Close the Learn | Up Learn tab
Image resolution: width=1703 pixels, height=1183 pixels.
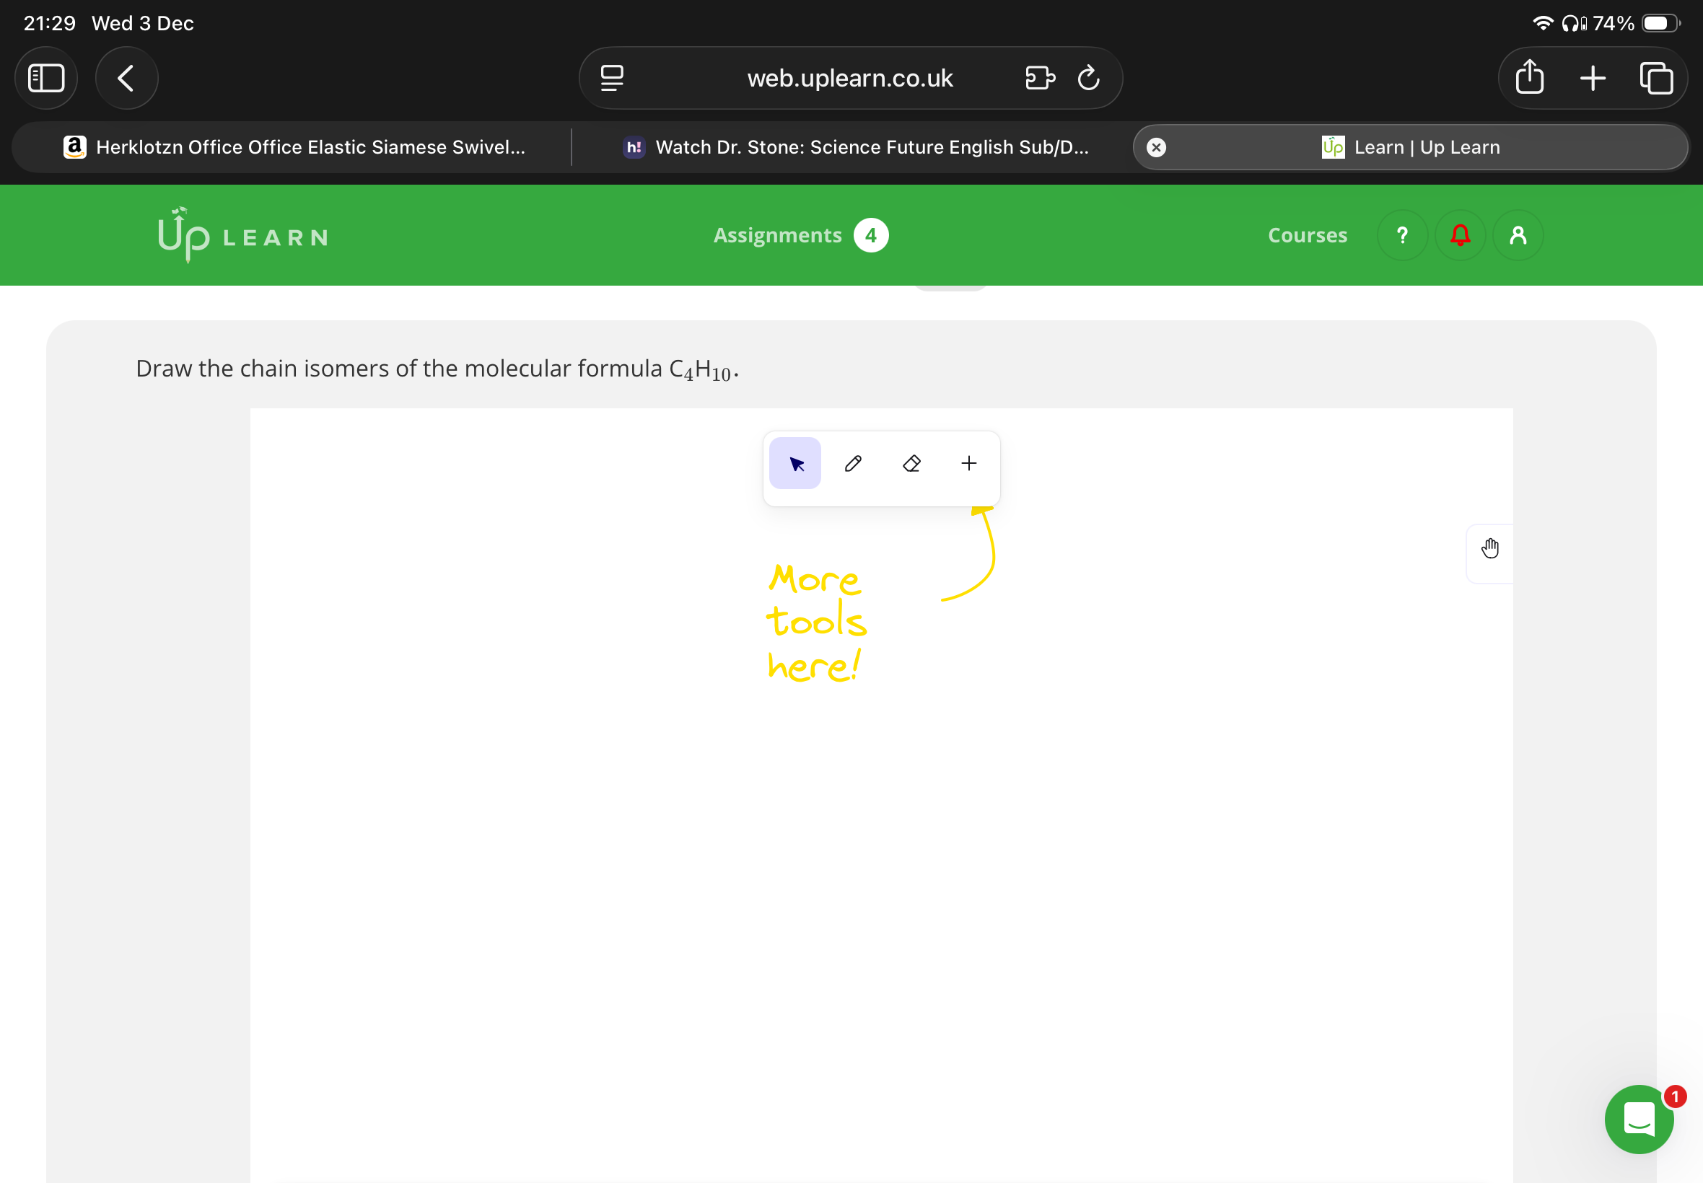[1156, 147]
